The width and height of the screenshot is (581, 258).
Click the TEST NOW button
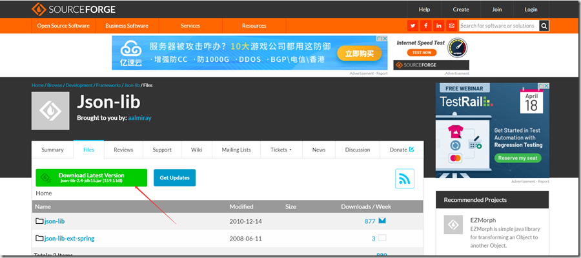(x=422, y=52)
